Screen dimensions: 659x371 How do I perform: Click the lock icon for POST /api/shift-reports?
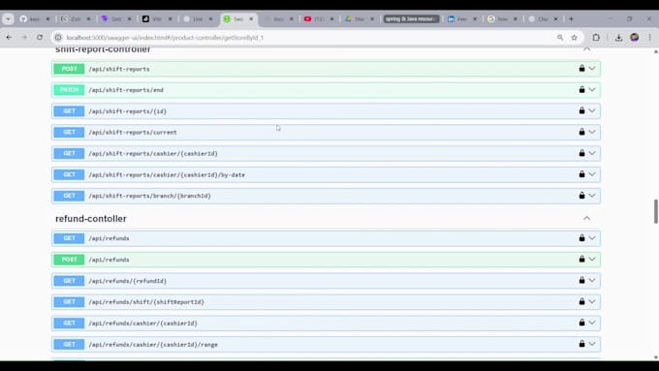(581, 68)
